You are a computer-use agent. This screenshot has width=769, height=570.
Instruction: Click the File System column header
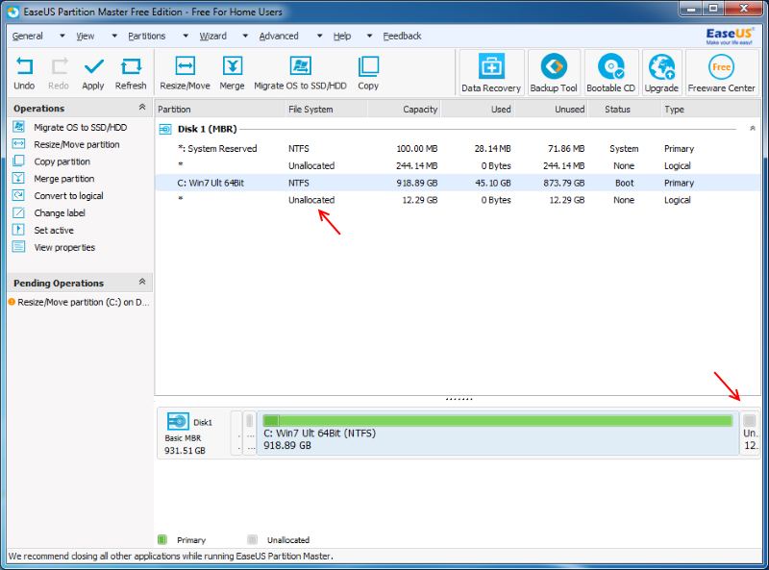coord(326,109)
